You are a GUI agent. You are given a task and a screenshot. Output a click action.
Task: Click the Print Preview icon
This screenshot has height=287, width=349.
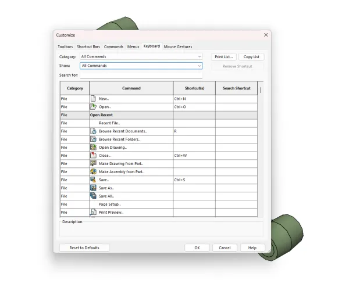coord(93,212)
